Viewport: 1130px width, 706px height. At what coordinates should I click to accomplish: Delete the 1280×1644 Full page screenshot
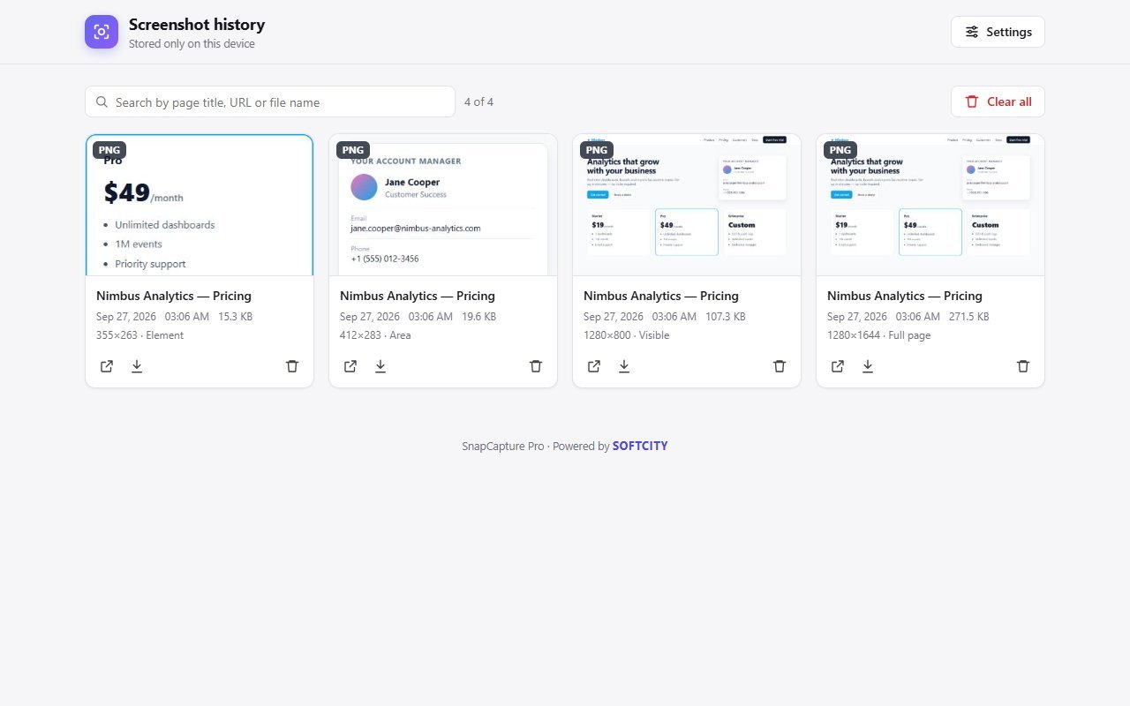point(1023,366)
